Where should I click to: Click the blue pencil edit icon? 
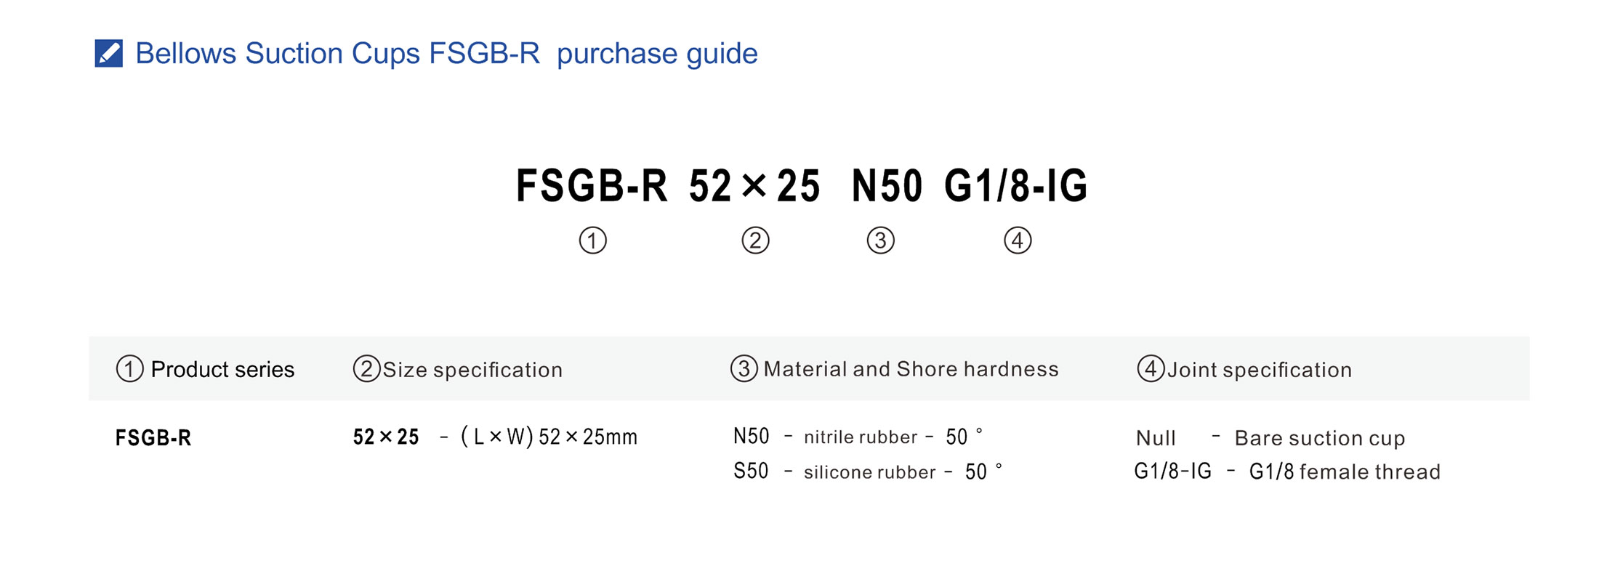tap(109, 53)
